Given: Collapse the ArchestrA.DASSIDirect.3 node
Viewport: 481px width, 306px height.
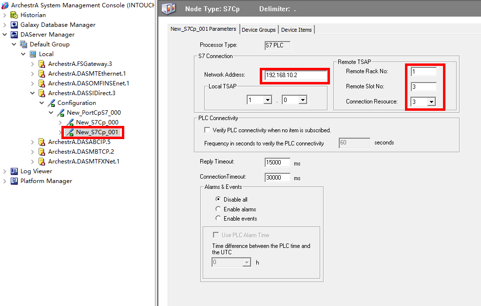Looking at the screenshot, I should coord(33,93).
